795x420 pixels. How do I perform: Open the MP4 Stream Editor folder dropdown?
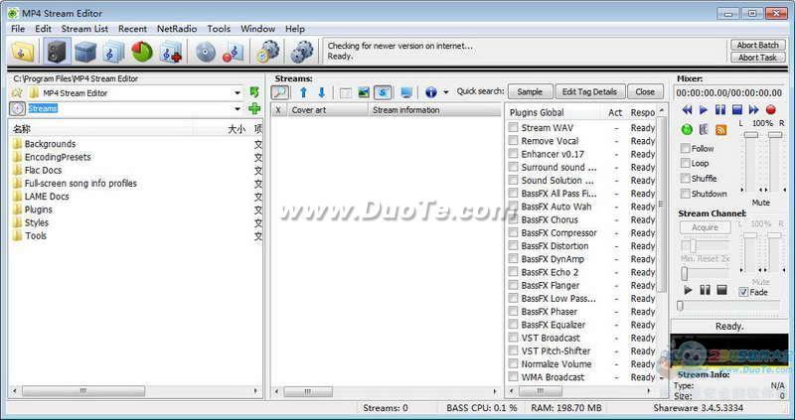pyautogui.click(x=238, y=92)
